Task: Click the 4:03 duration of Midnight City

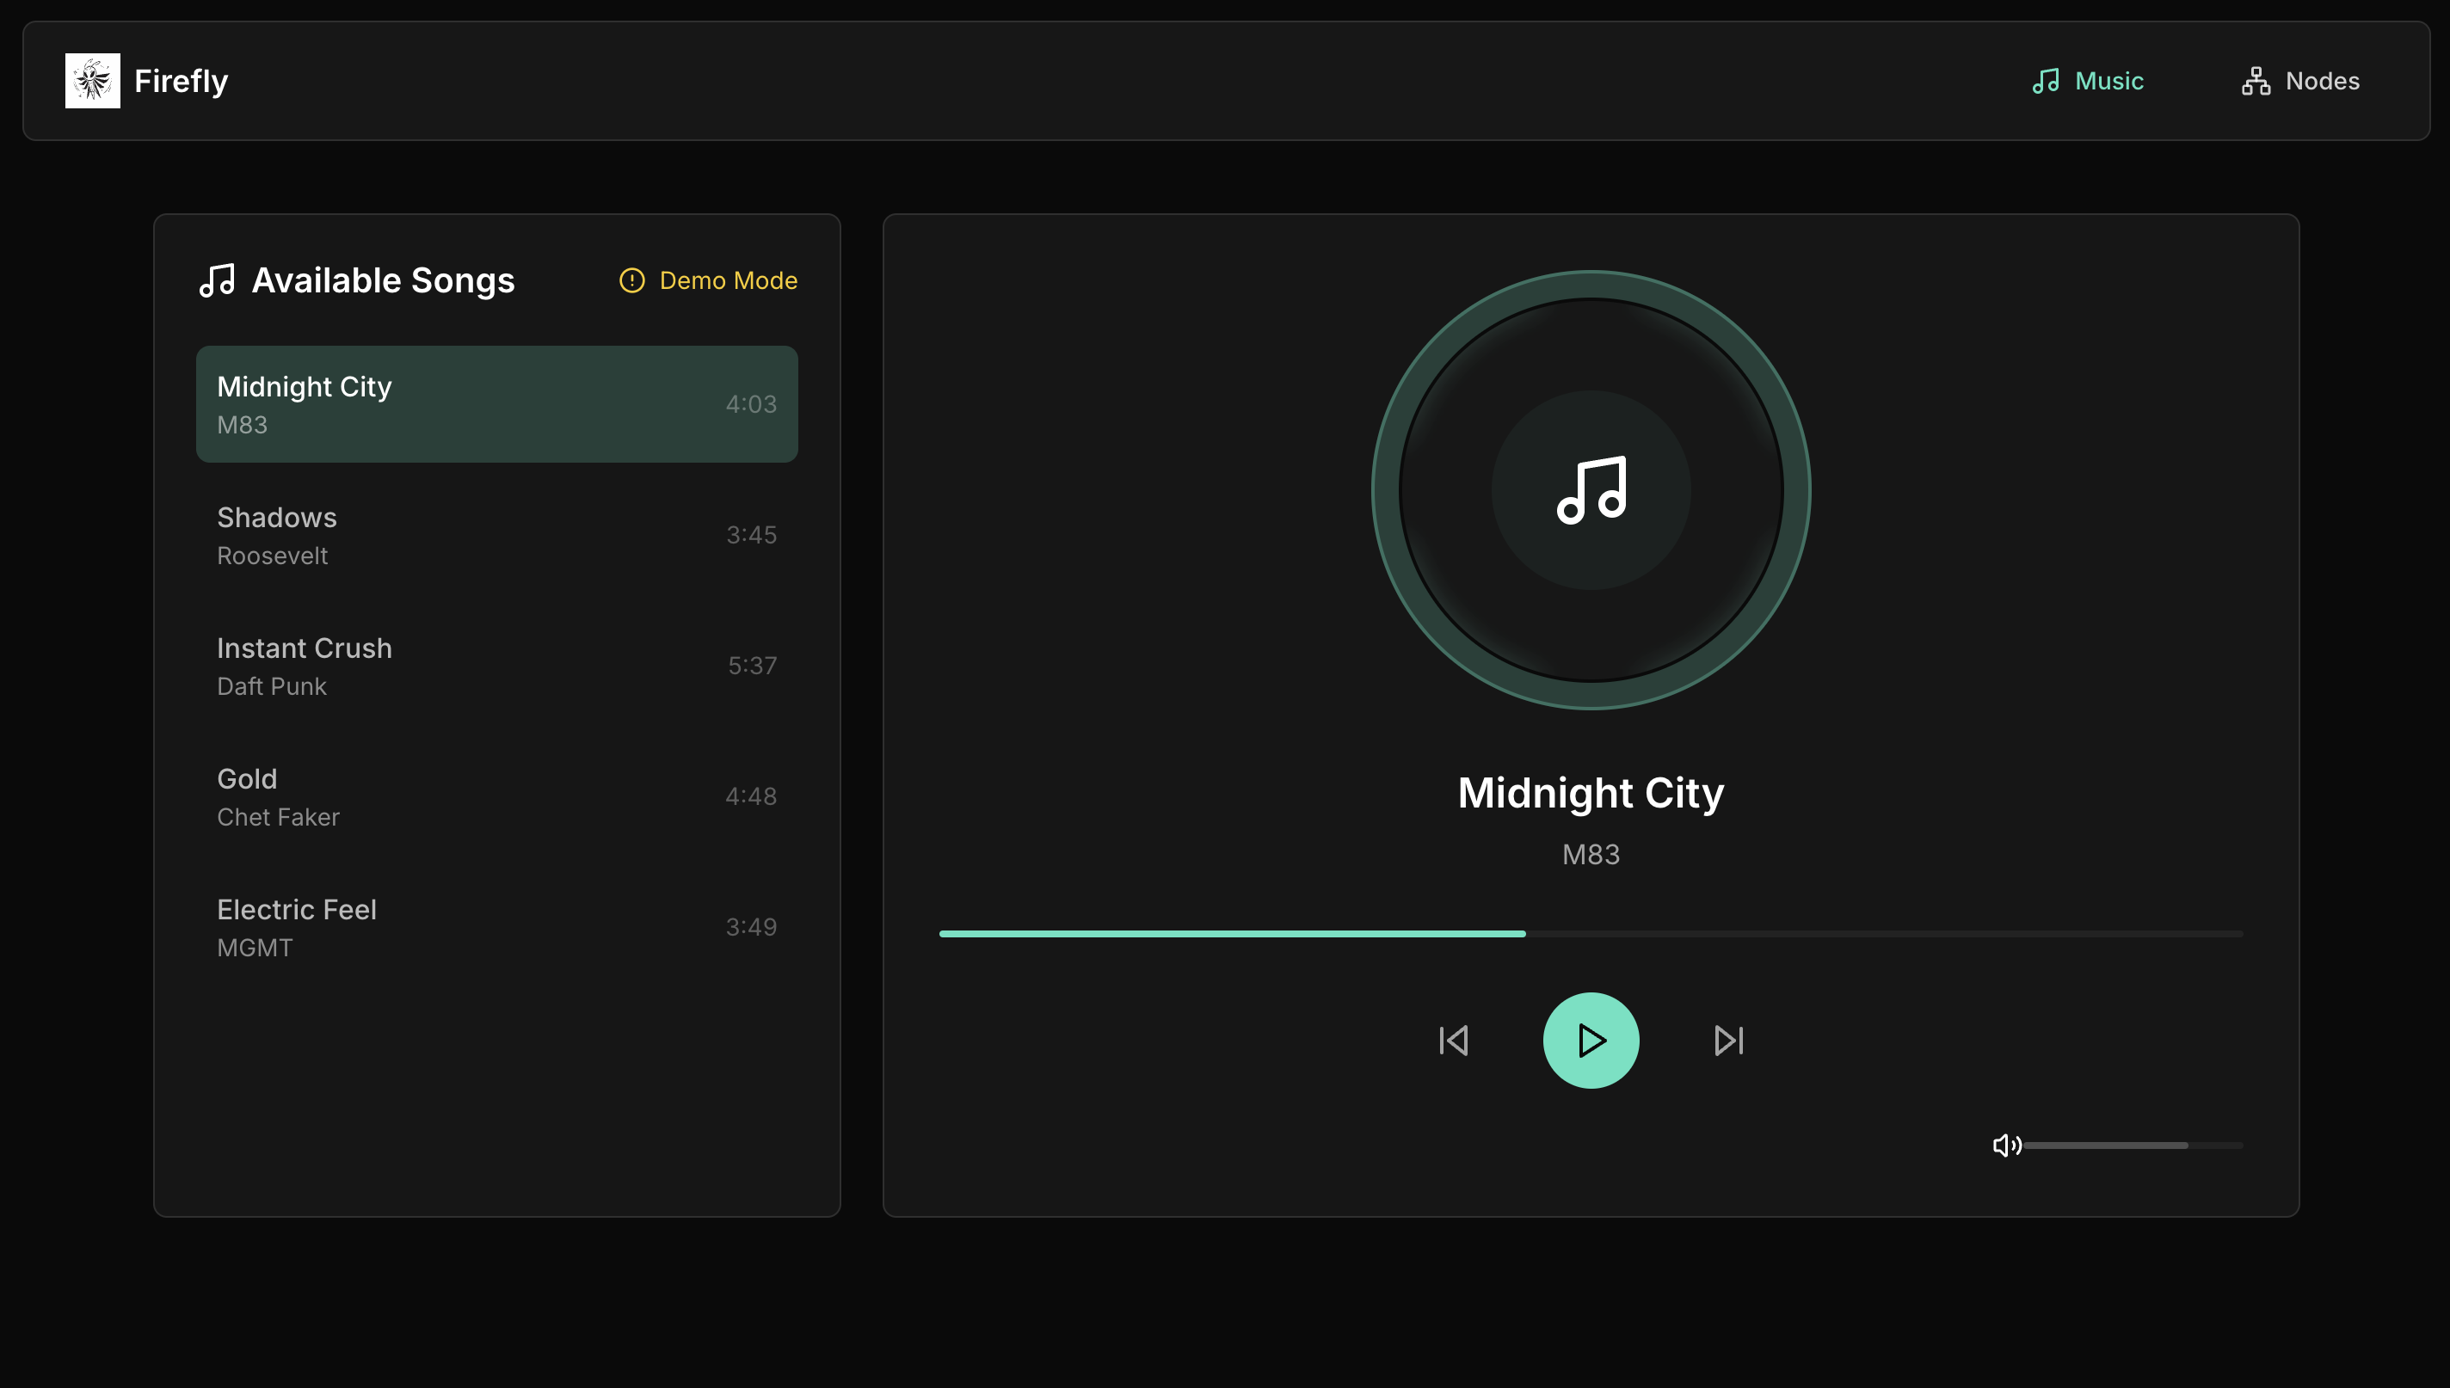Action: 751,404
